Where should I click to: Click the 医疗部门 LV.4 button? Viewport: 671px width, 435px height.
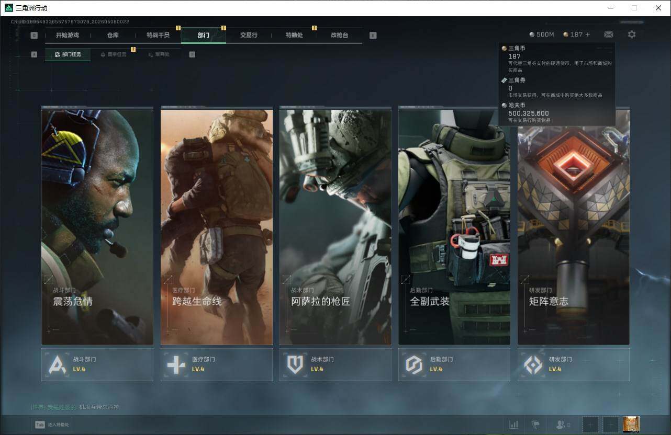pyautogui.click(x=216, y=364)
